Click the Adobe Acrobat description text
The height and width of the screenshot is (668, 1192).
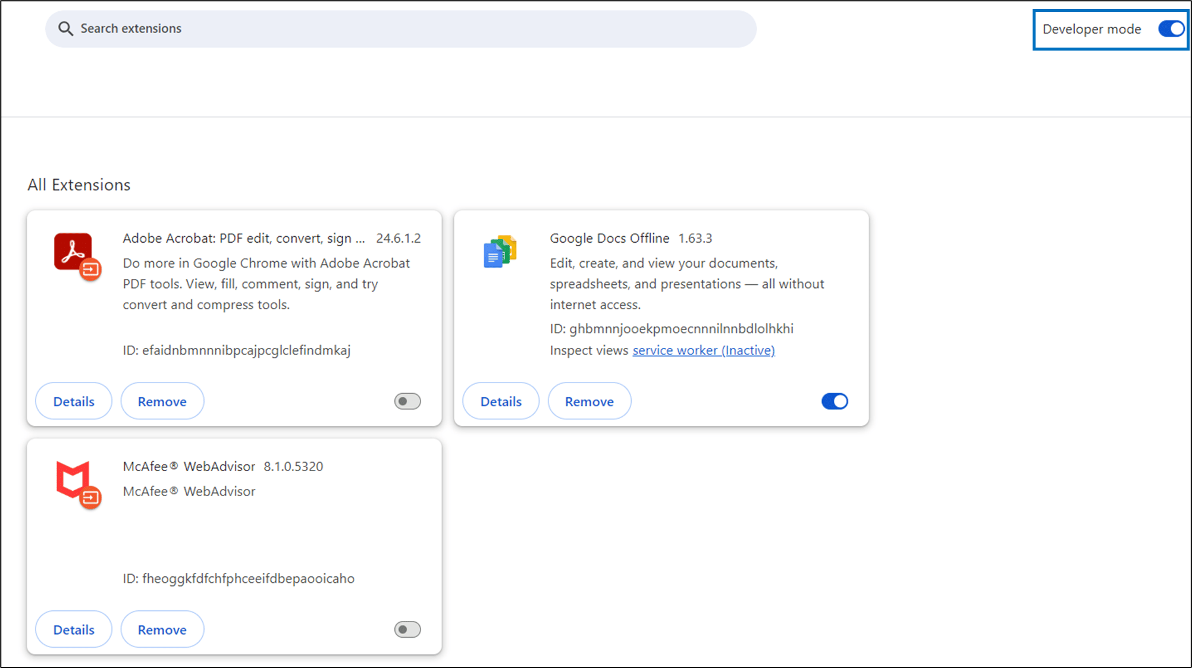(266, 284)
